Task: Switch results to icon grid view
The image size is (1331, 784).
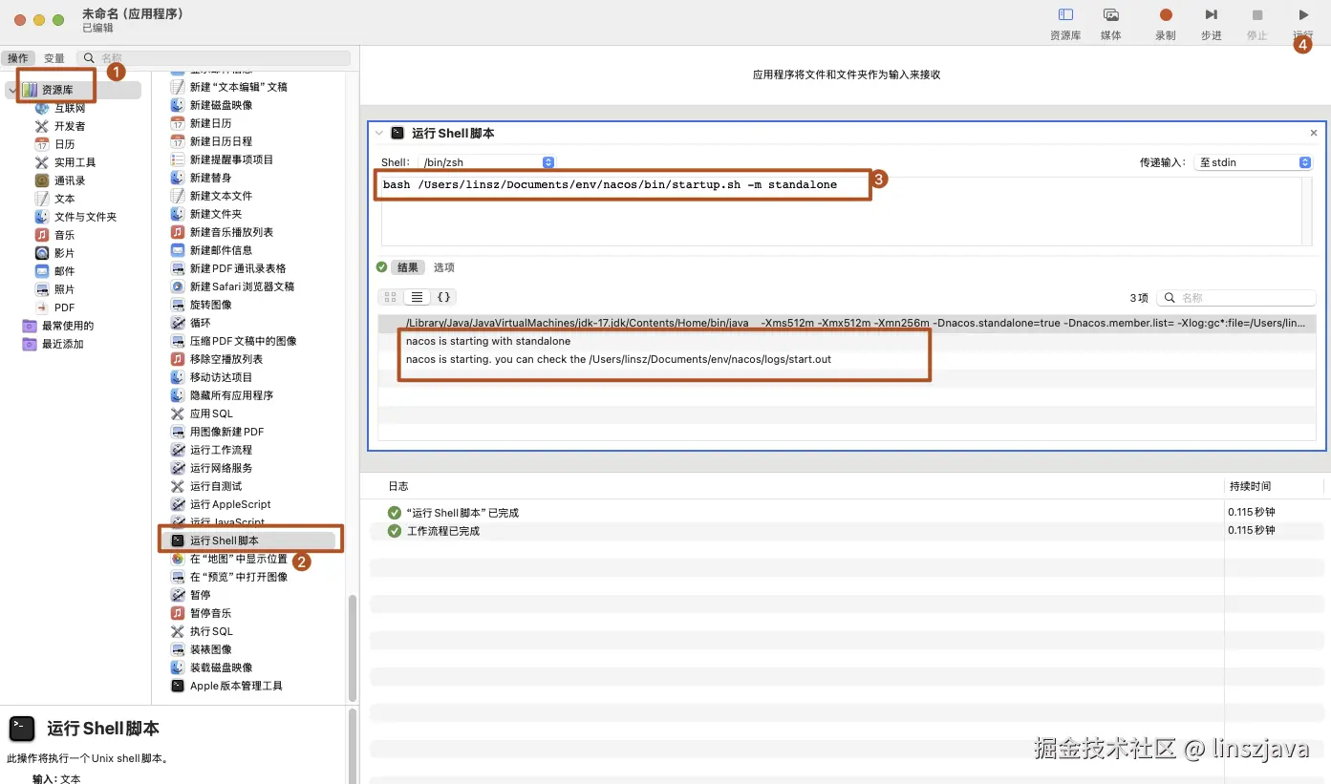Action: [x=390, y=297]
